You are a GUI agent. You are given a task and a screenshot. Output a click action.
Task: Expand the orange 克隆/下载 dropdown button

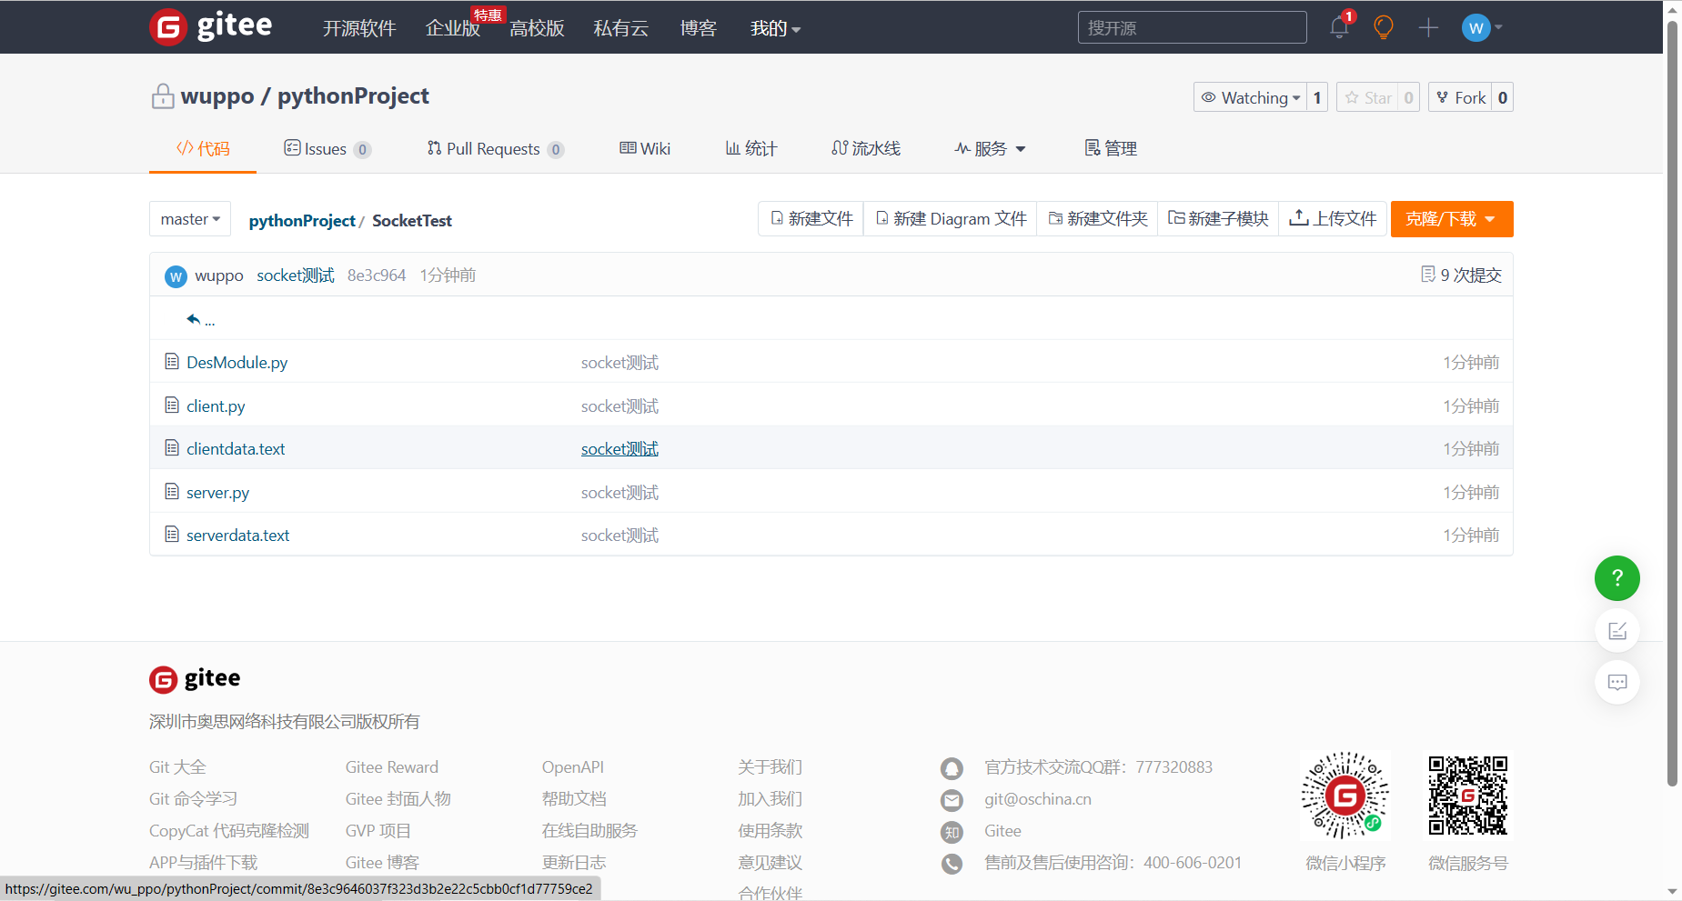[1451, 219]
